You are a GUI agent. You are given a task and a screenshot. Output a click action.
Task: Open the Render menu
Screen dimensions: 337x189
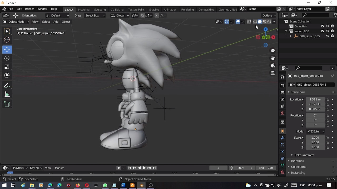click(29, 9)
